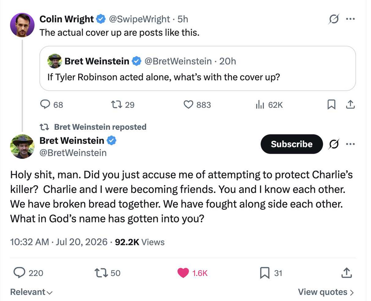Expand the Relevant sort dropdown
The image size is (371, 301).
click(31, 292)
